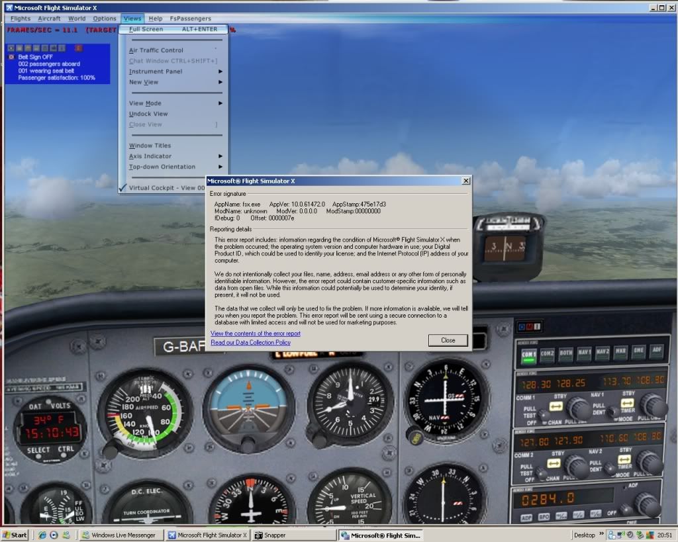Screen dimensions: 678x542
Task: Toggle NAV1 audio panel button
Action: click(x=584, y=353)
